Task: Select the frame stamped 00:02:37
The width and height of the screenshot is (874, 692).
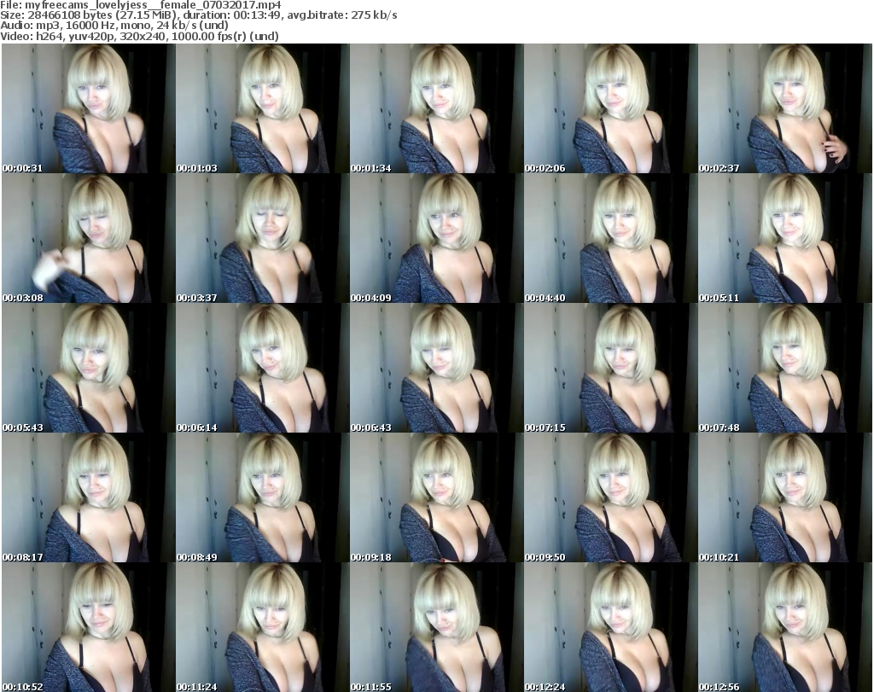Action: click(x=785, y=108)
